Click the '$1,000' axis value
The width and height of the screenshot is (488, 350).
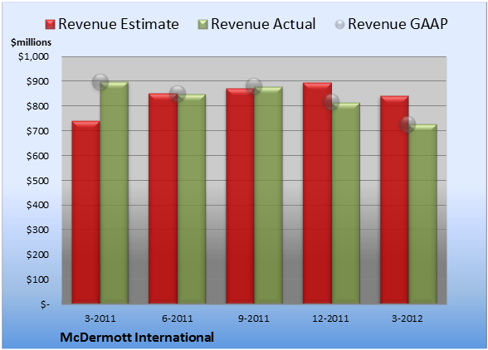coord(33,56)
